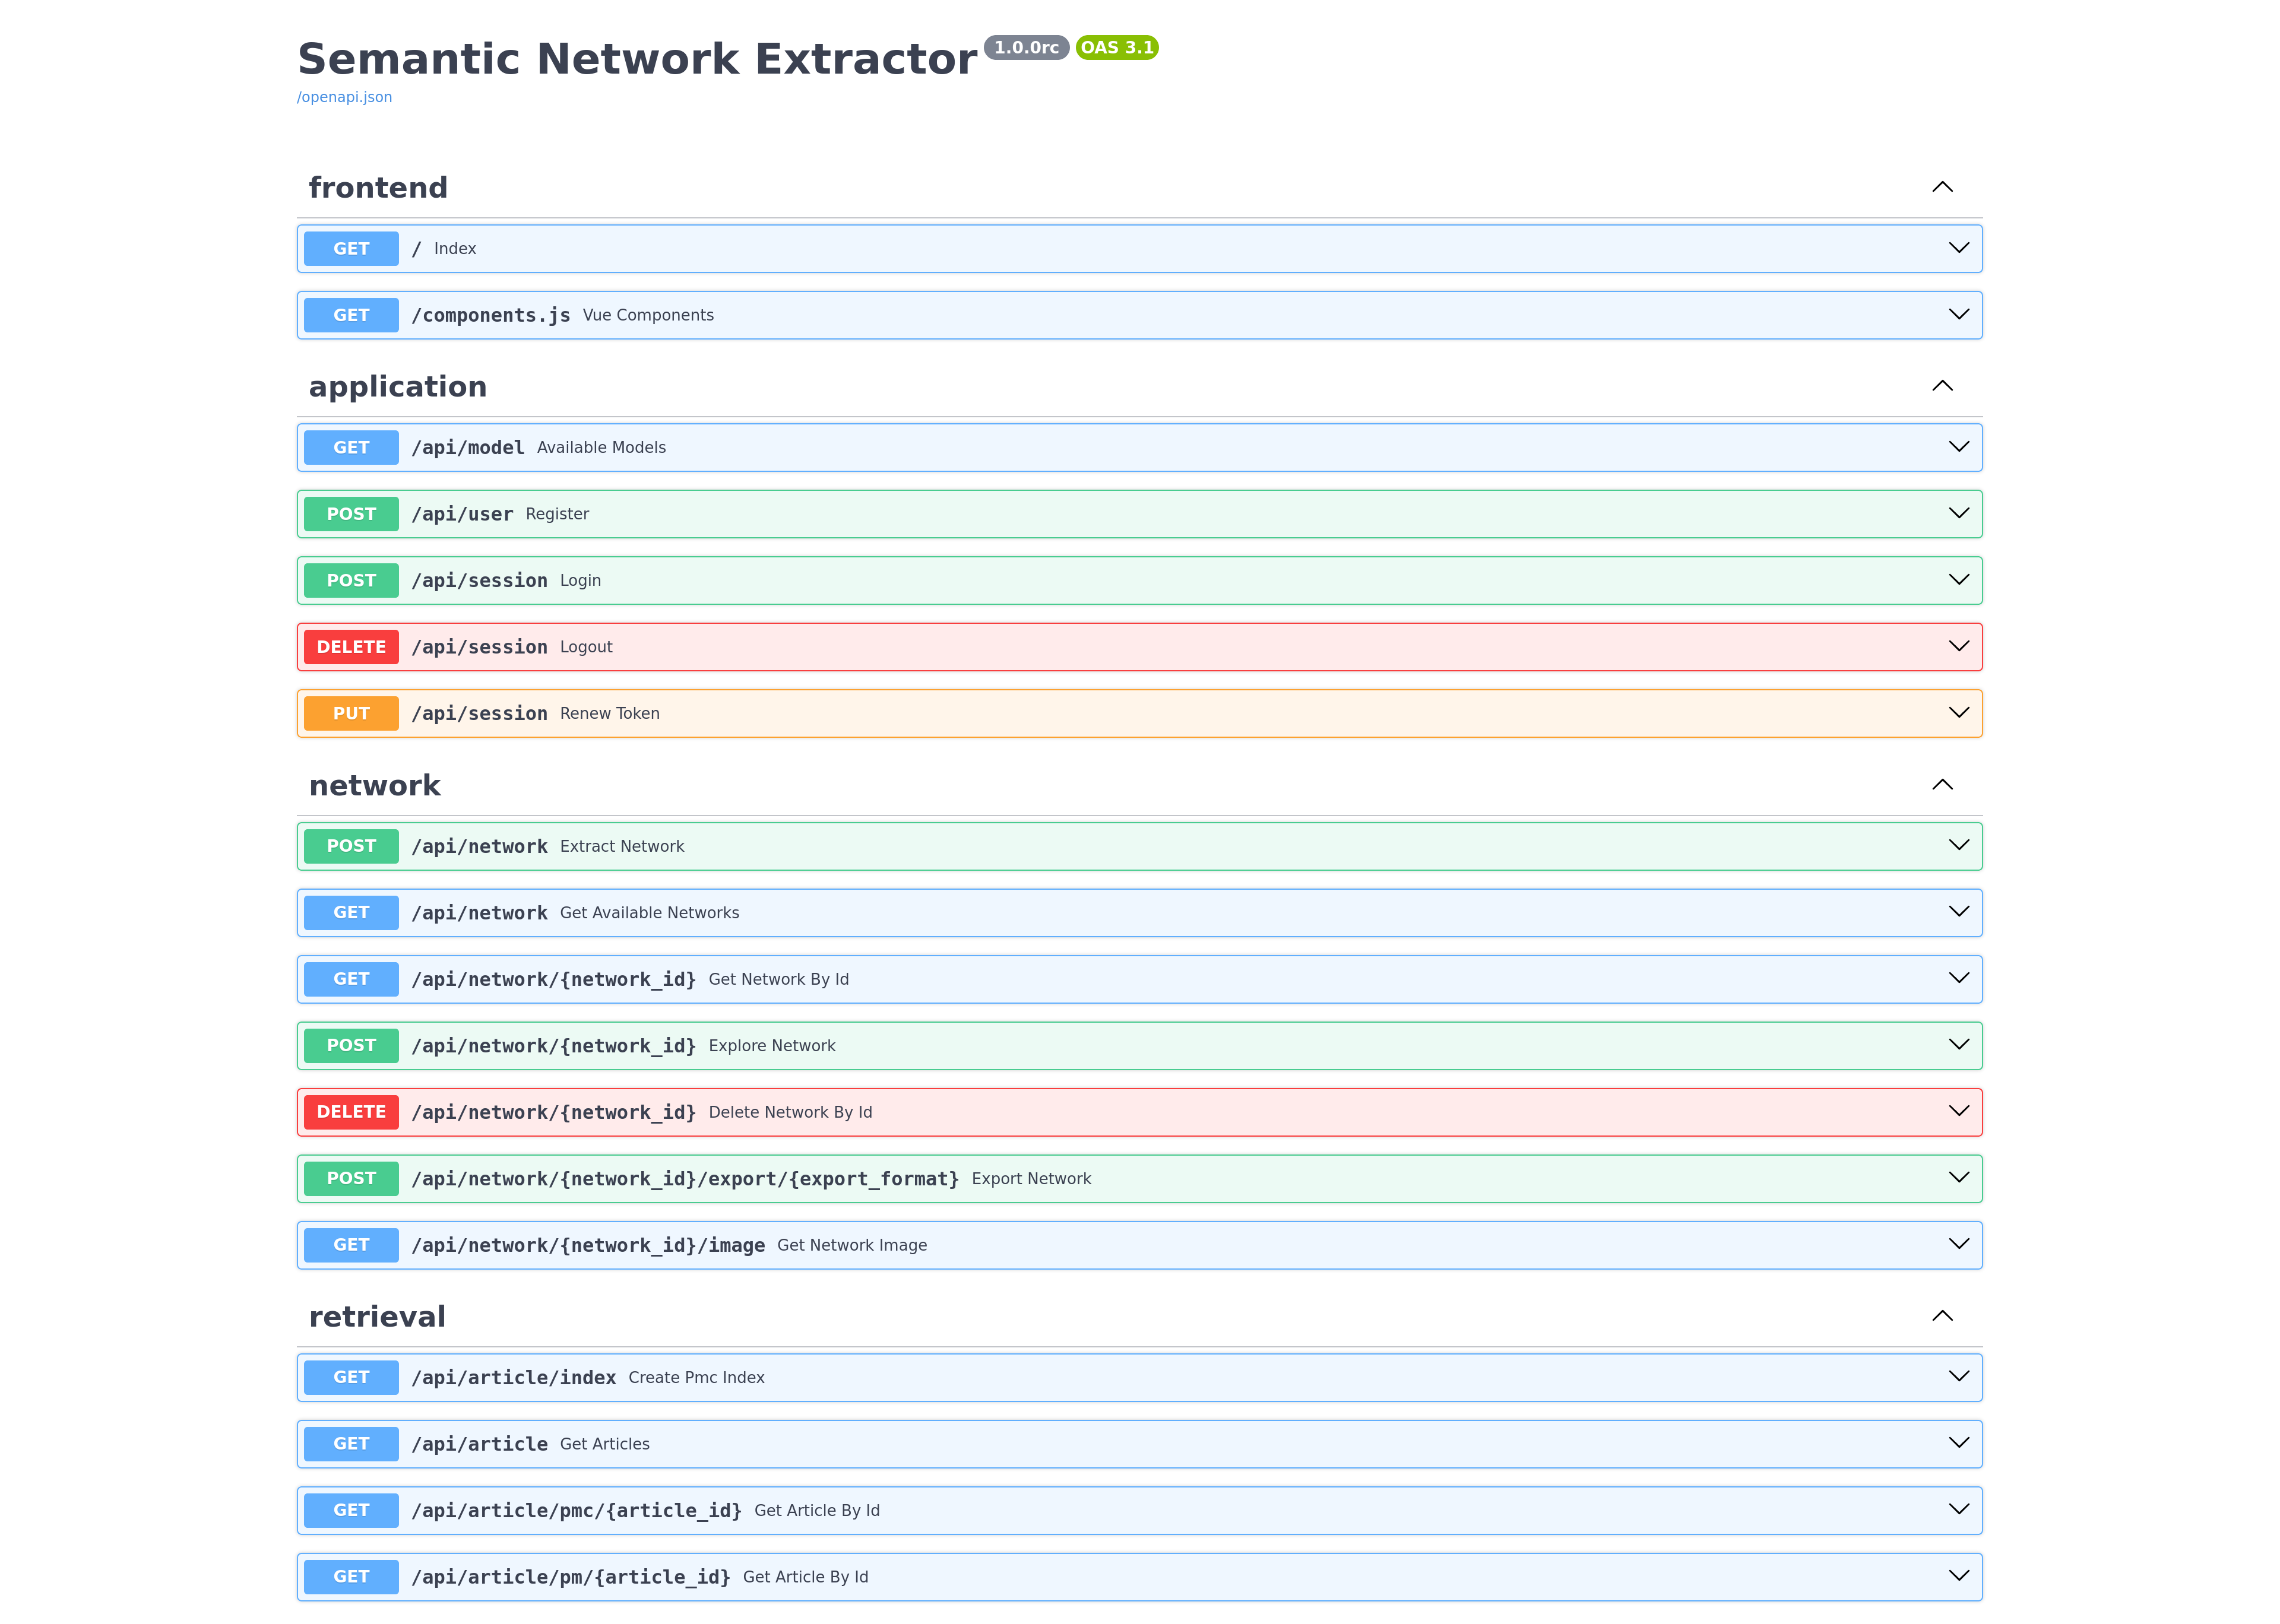Click the 1.0.0rc version badge
Viewport: 2280px width, 1624px height.
coord(1026,47)
